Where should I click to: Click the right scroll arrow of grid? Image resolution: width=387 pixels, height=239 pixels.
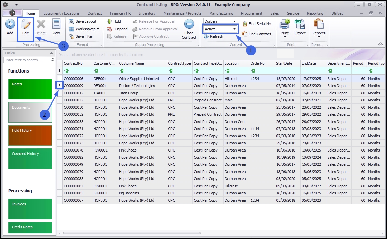pyautogui.click(x=382, y=233)
